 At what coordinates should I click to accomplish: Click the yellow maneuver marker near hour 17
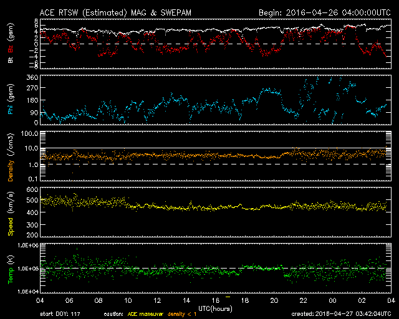[x=229, y=297]
